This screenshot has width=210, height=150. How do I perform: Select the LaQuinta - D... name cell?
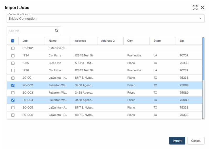(58, 115)
